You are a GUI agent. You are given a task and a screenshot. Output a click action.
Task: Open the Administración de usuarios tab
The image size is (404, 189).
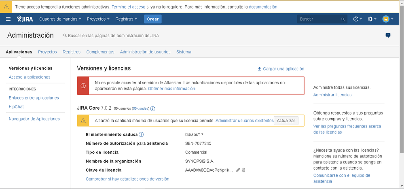145,52
